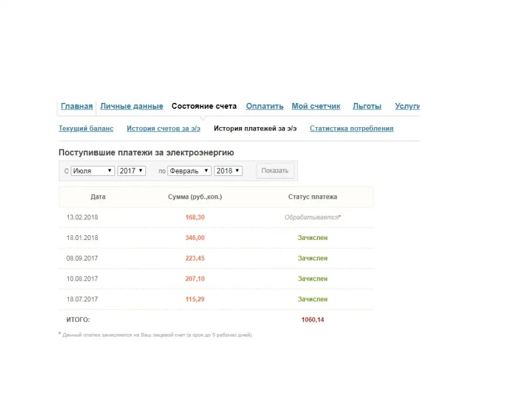Click Зачислен status in 18.07.2017 row

pos(313,299)
